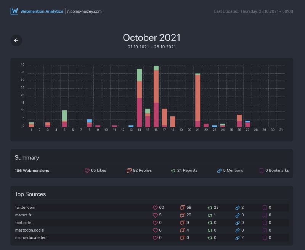Click the speech bubble icon beside 92 Replies
The image size is (305, 250).
click(x=129, y=171)
